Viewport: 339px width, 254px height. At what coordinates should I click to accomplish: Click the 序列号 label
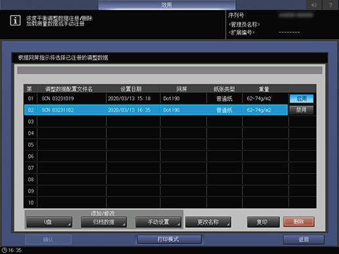point(237,15)
